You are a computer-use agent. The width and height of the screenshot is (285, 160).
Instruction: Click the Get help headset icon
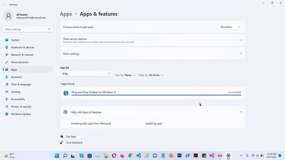pyautogui.click(x=61, y=136)
